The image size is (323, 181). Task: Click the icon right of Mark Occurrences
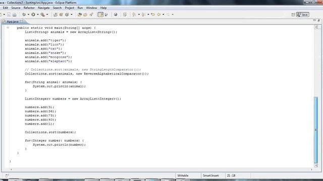click(x=106, y=15)
